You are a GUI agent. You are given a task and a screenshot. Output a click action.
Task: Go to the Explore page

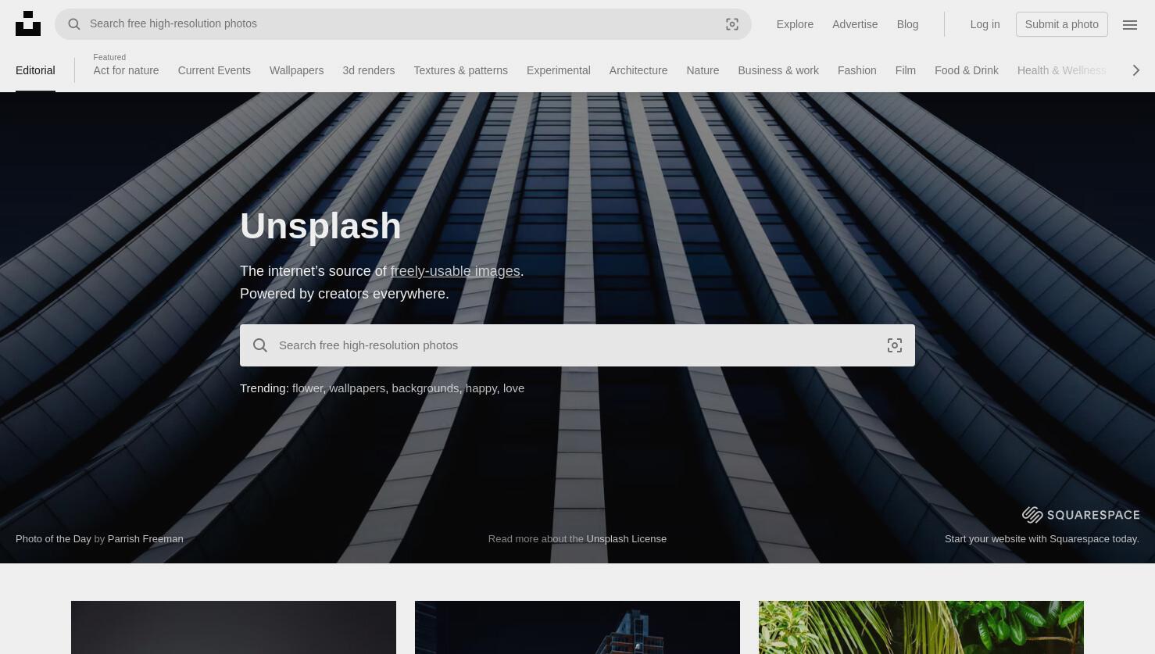(795, 24)
